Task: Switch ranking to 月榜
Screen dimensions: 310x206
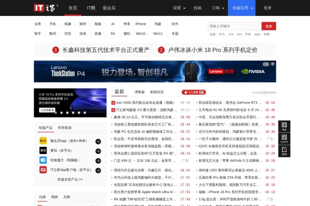Action: (x=67, y=197)
